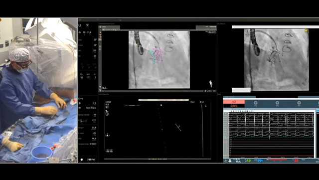
Task: Click the live X-ray image on the right
Action: pos(277,60)
